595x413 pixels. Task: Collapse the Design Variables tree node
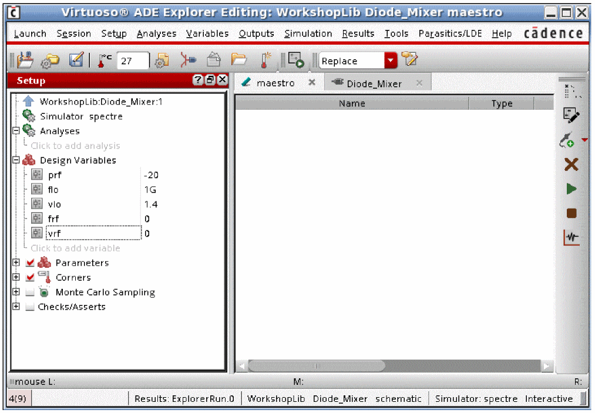tap(16, 160)
